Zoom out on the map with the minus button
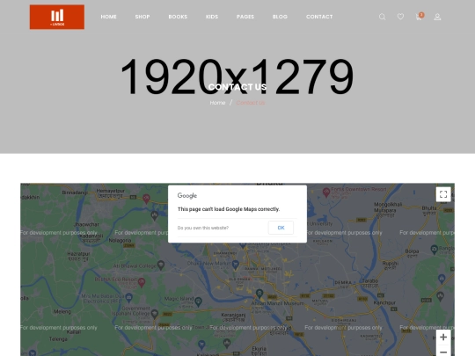This screenshot has width=475, height=356. click(x=443, y=351)
